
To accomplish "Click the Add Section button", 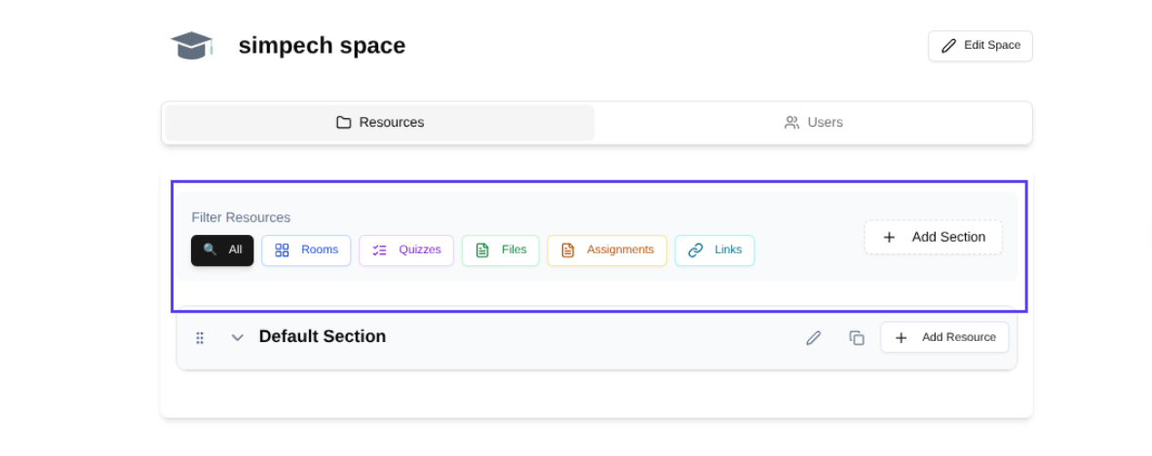I will [x=933, y=237].
